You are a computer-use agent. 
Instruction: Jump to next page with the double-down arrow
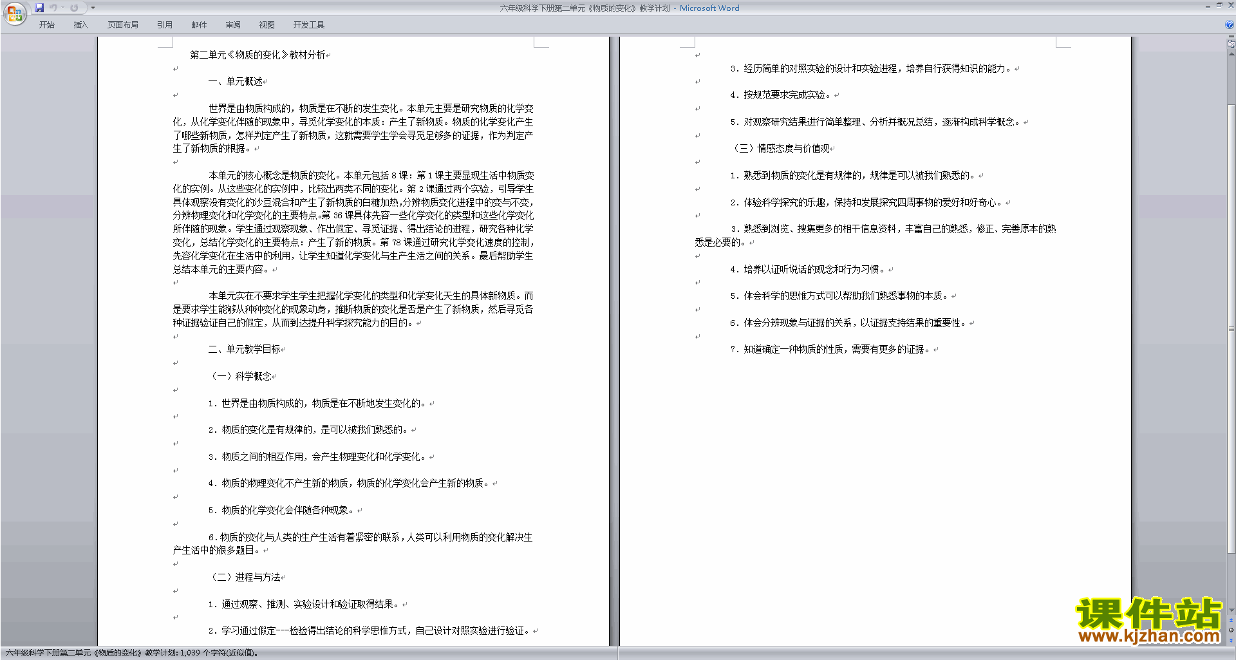[x=1231, y=640]
